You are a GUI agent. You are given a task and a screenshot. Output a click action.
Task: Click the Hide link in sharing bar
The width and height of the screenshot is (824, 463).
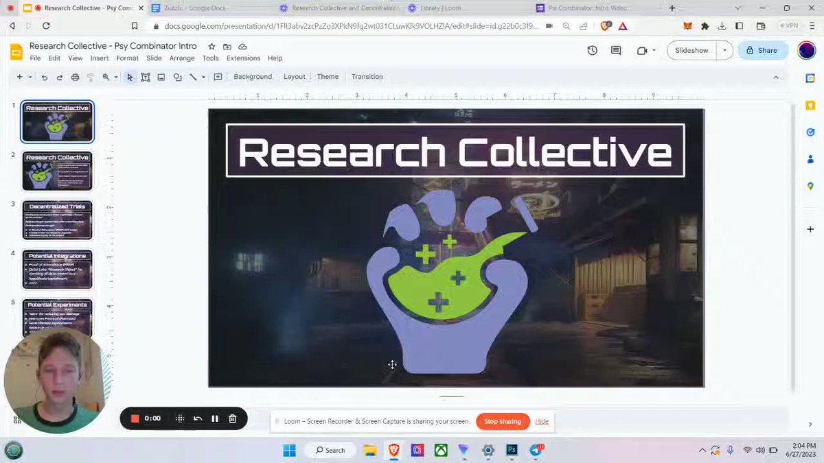(x=542, y=421)
